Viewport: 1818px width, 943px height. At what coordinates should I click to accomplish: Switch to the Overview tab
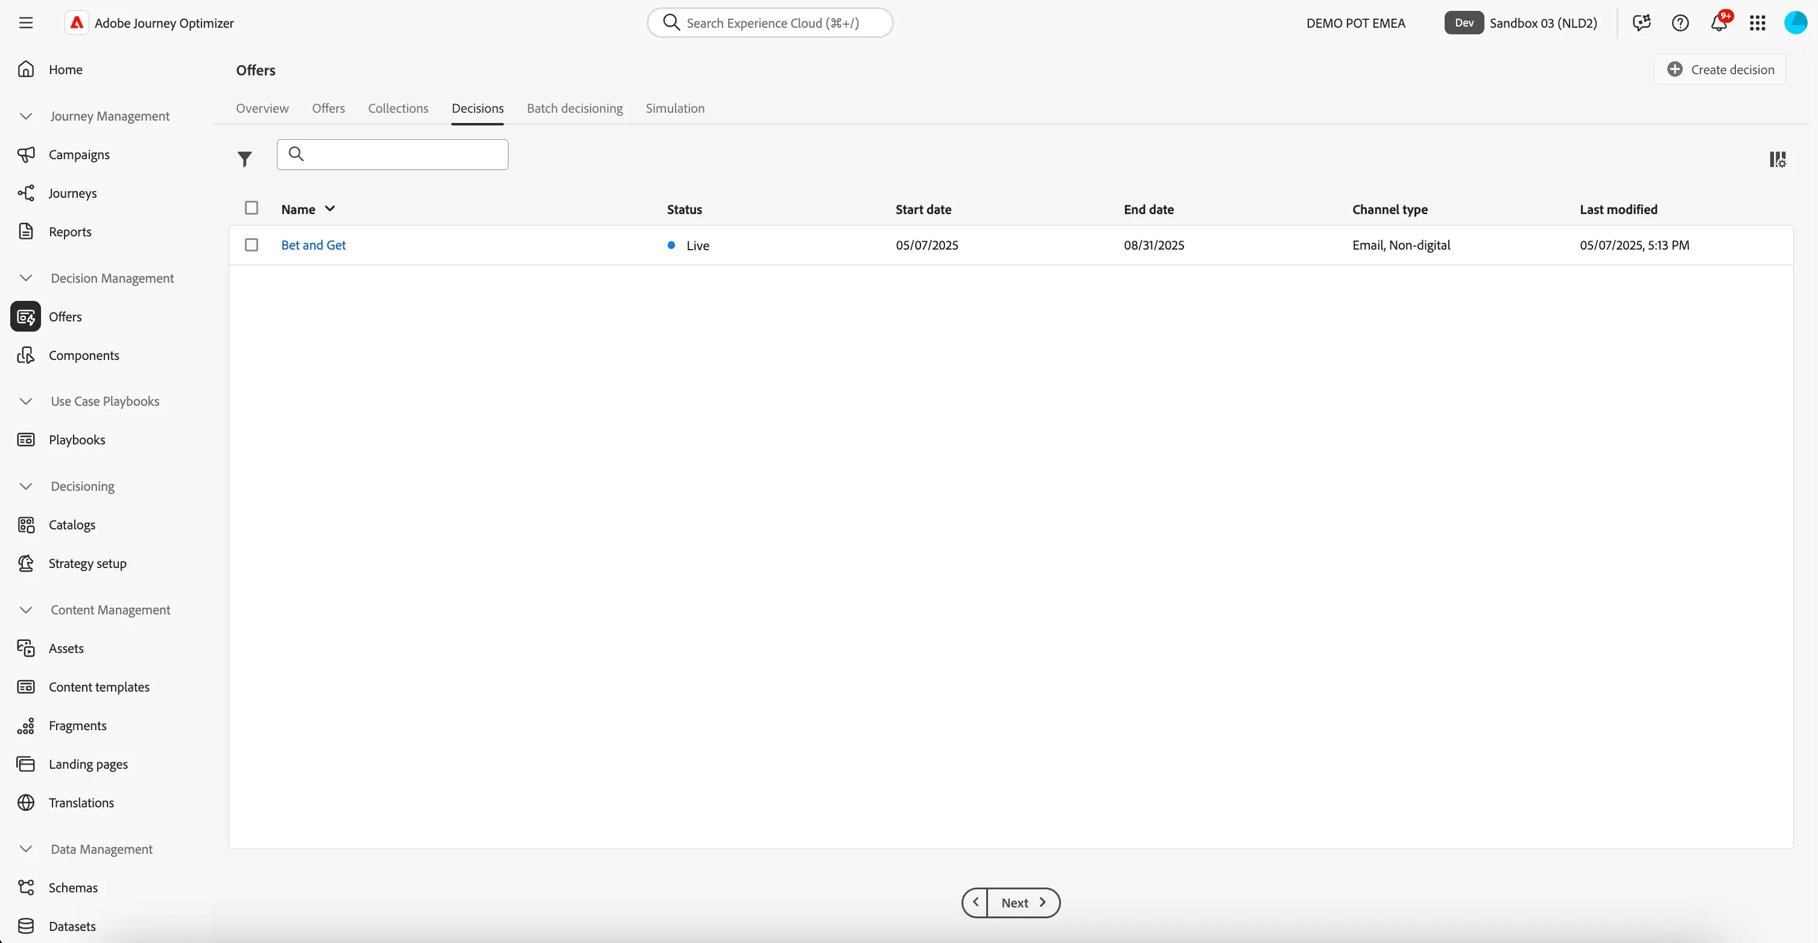[x=262, y=108]
